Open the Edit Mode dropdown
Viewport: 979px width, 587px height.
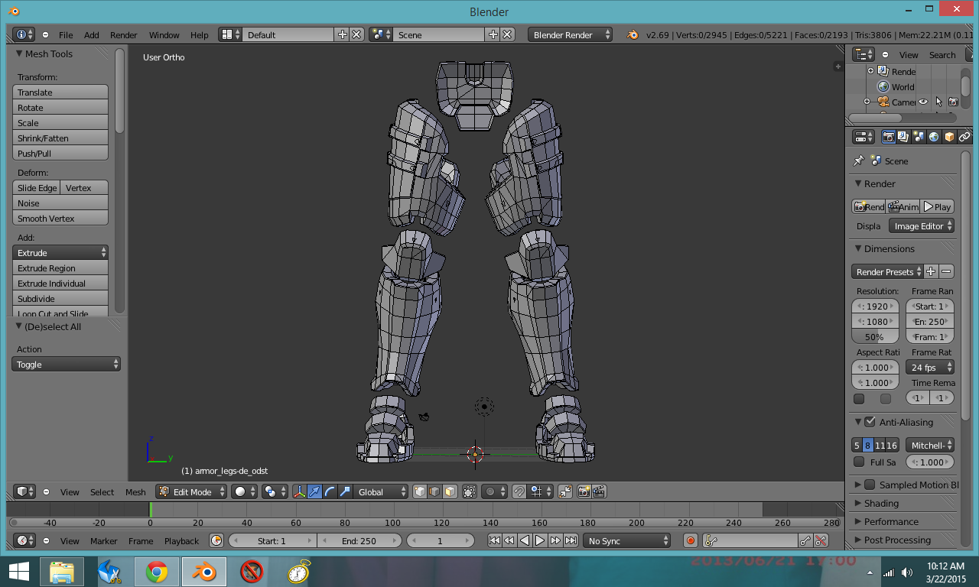(x=191, y=492)
